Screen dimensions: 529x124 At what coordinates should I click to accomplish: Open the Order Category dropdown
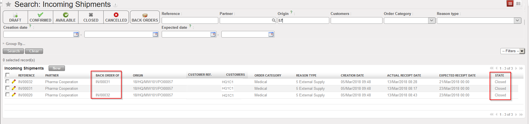(x=432, y=20)
